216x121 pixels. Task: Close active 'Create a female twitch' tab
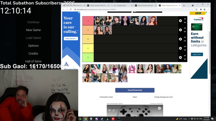(180, 5)
